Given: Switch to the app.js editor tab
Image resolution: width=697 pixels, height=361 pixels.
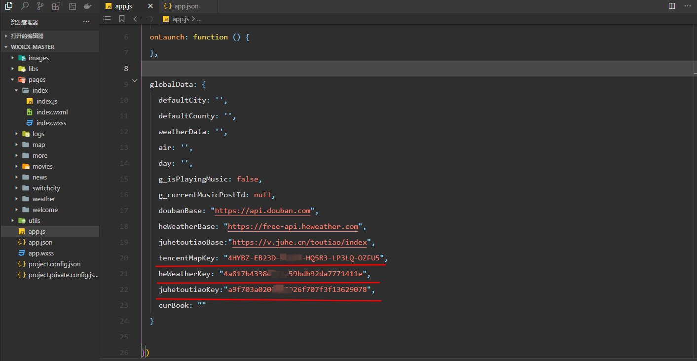Looking at the screenshot, I should (x=129, y=6).
